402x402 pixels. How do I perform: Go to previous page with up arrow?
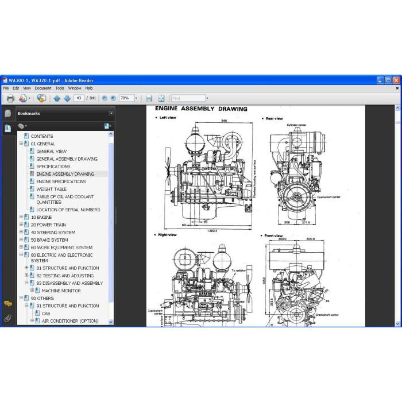click(57, 98)
